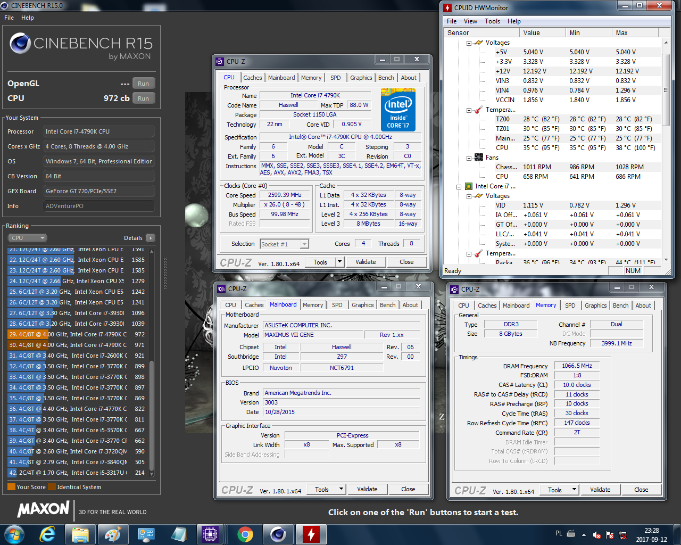Open the CPU ranking dropdown in Cinebench
681x545 pixels.
(28, 238)
